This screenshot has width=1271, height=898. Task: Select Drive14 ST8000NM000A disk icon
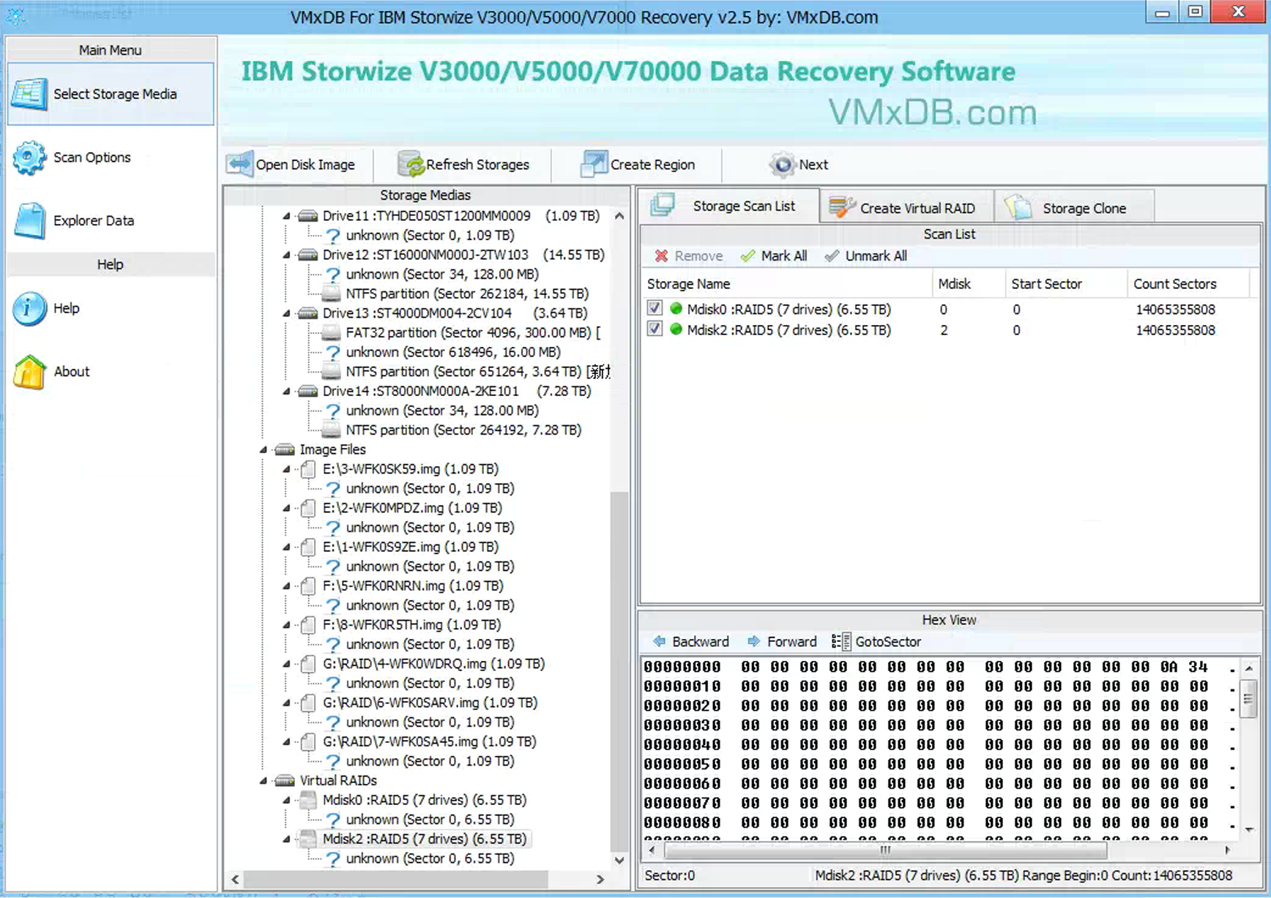pos(308,391)
